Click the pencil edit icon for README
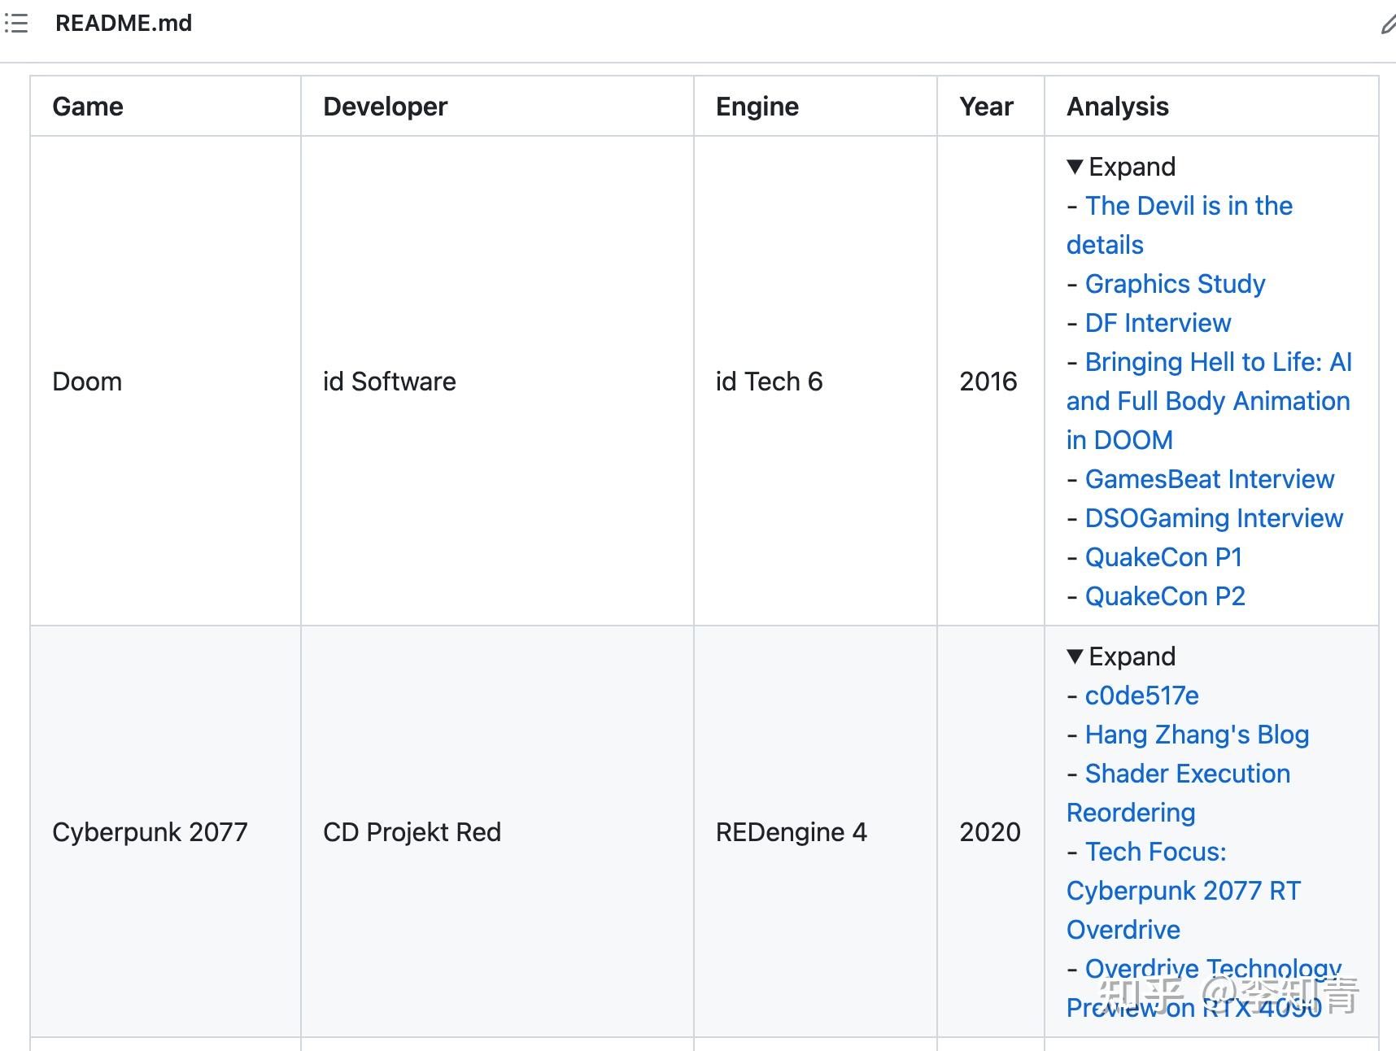Image resolution: width=1396 pixels, height=1051 pixels. click(1388, 25)
